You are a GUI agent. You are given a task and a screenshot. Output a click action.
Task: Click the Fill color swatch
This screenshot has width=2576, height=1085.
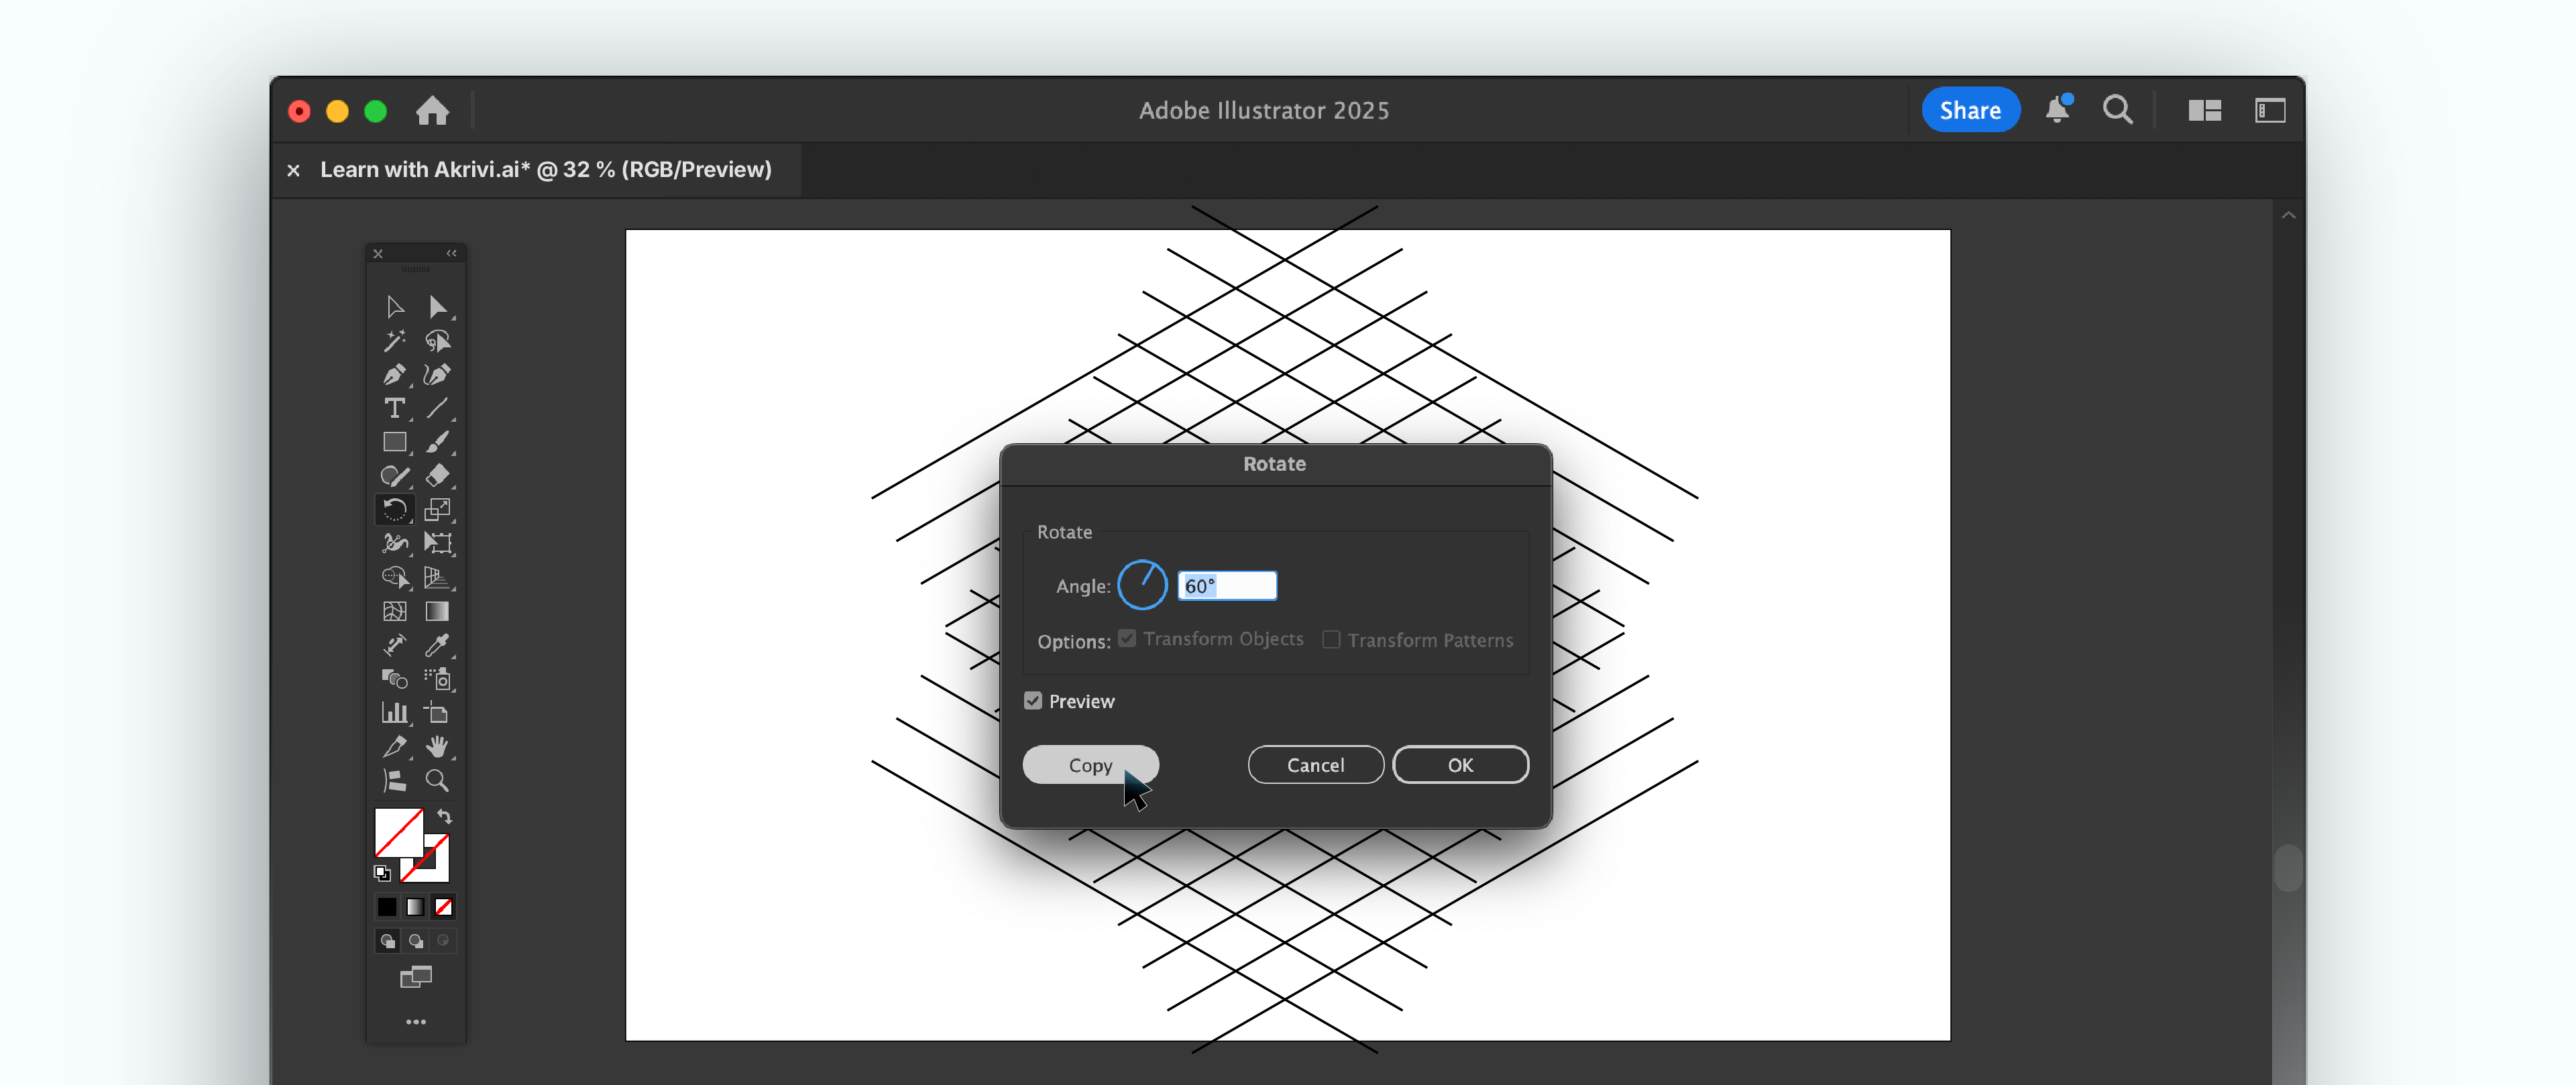click(398, 832)
